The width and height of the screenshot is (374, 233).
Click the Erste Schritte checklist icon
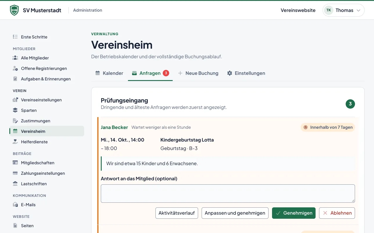[x=15, y=37]
